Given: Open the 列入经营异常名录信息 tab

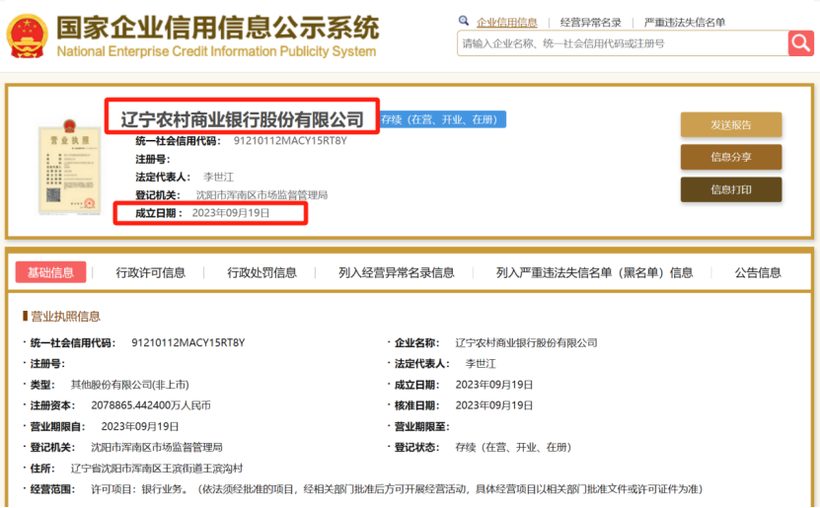Looking at the screenshot, I should click(x=397, y=273).
